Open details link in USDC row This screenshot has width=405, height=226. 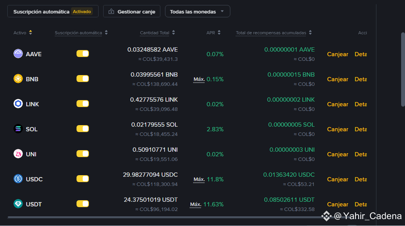pyautogui.click(x=361, y=179)
